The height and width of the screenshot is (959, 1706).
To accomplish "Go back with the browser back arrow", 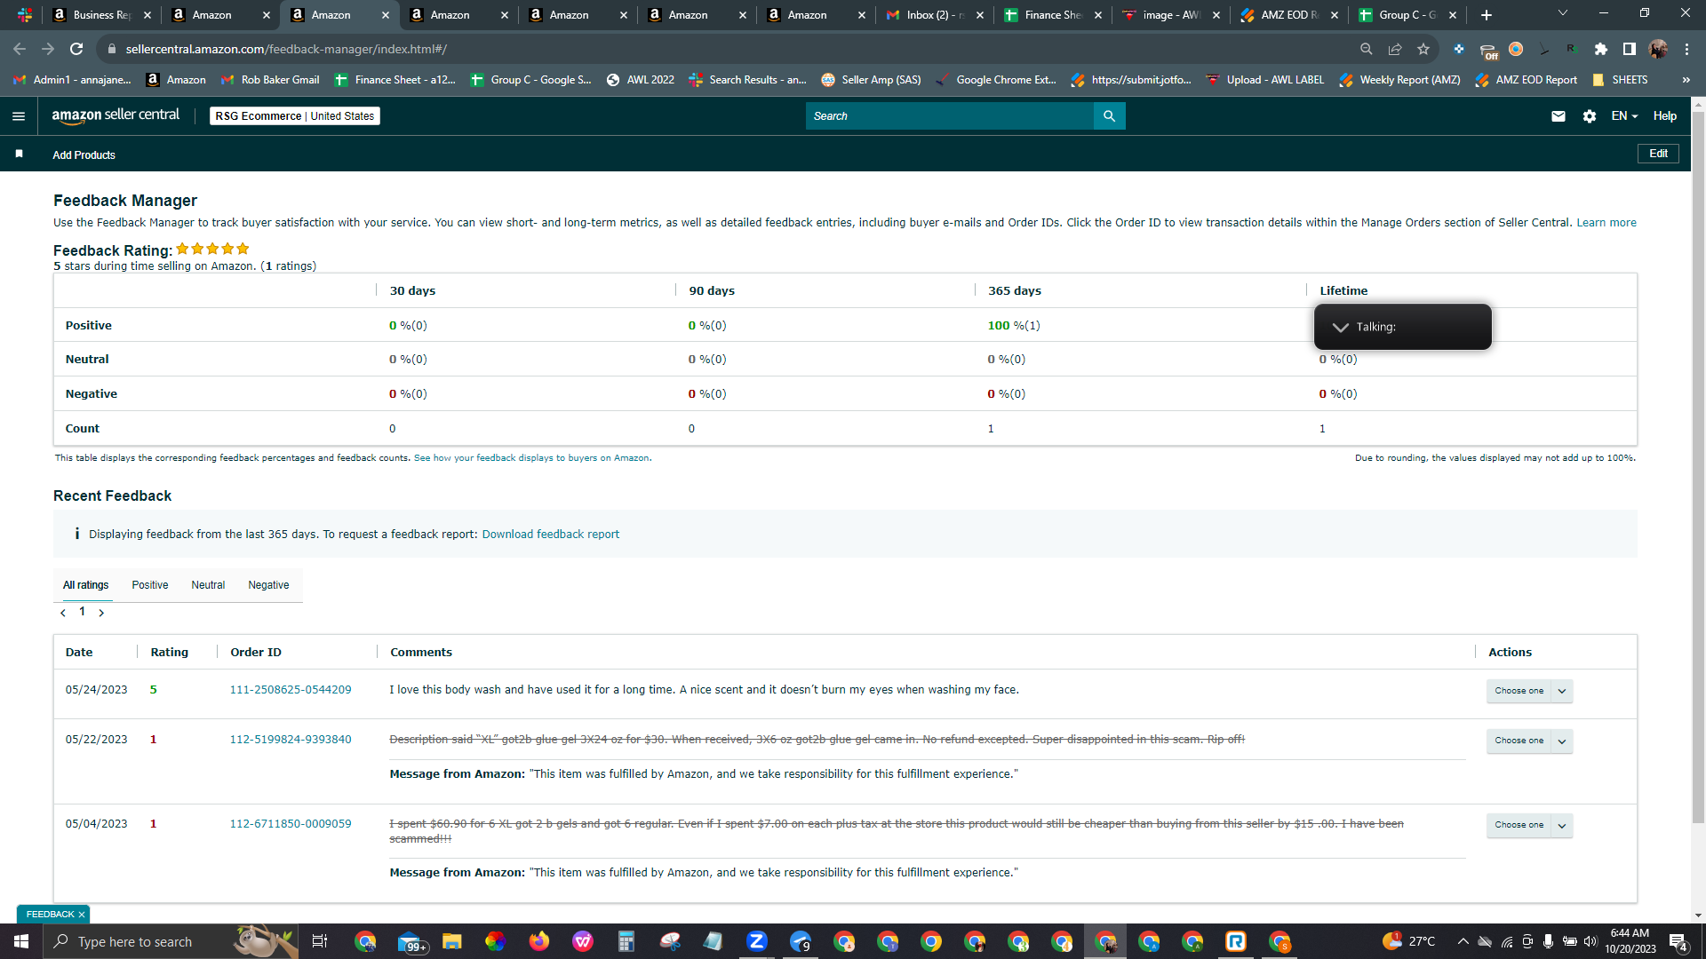I will click(20, 49).
